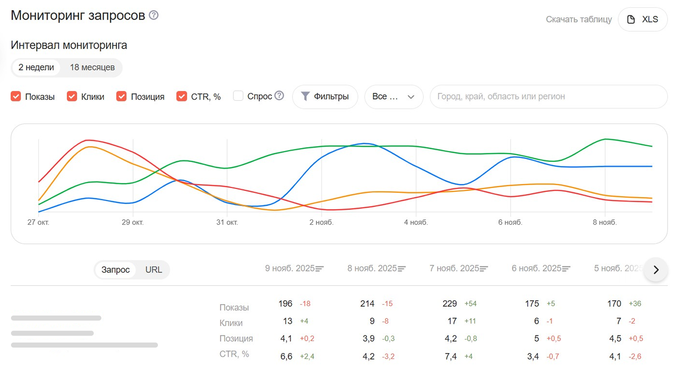Disable the CTR, % checkbox

(182, 96)
